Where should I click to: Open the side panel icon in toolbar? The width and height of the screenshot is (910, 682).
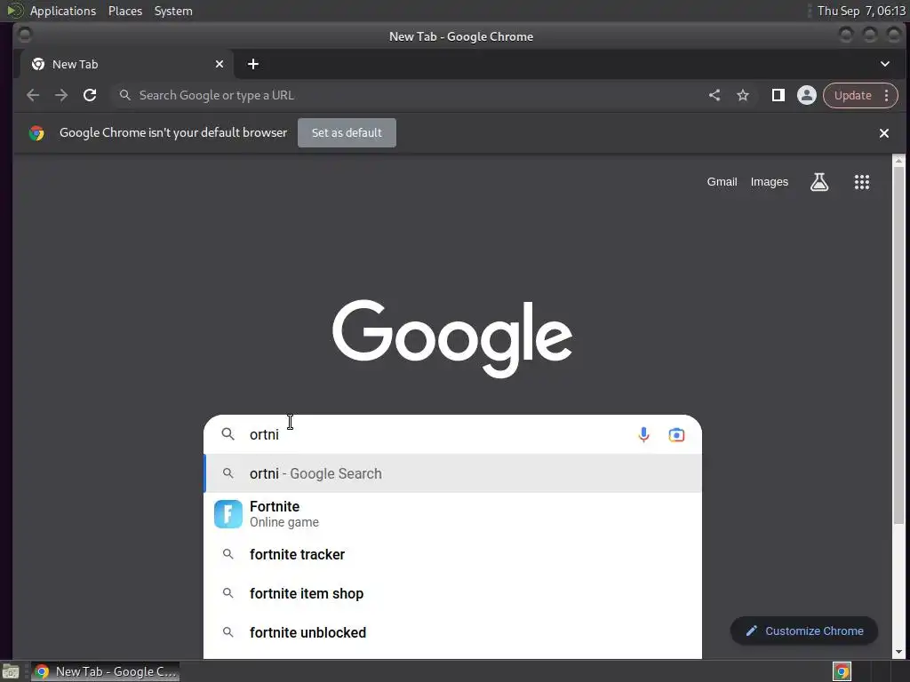(x=778, y=95)
